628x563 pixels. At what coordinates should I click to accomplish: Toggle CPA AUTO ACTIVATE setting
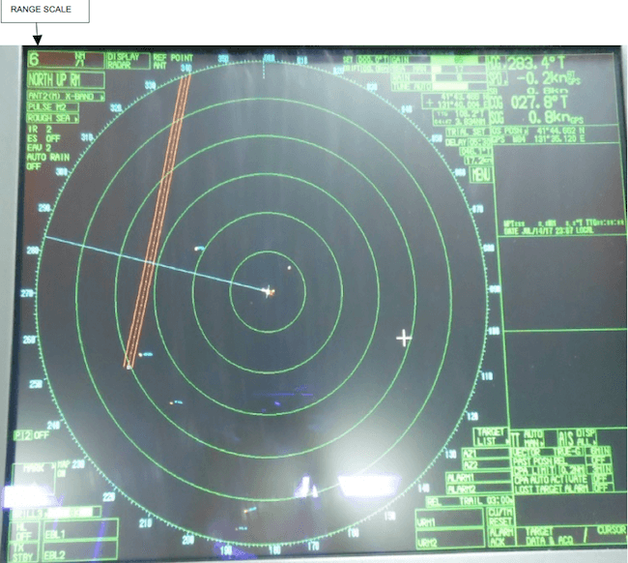[563, 479]
